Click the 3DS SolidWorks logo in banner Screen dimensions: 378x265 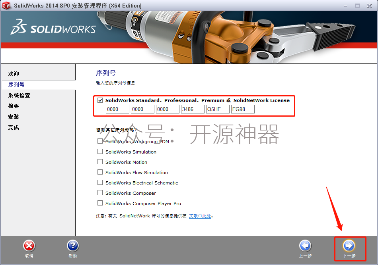[x=53, y=27]
